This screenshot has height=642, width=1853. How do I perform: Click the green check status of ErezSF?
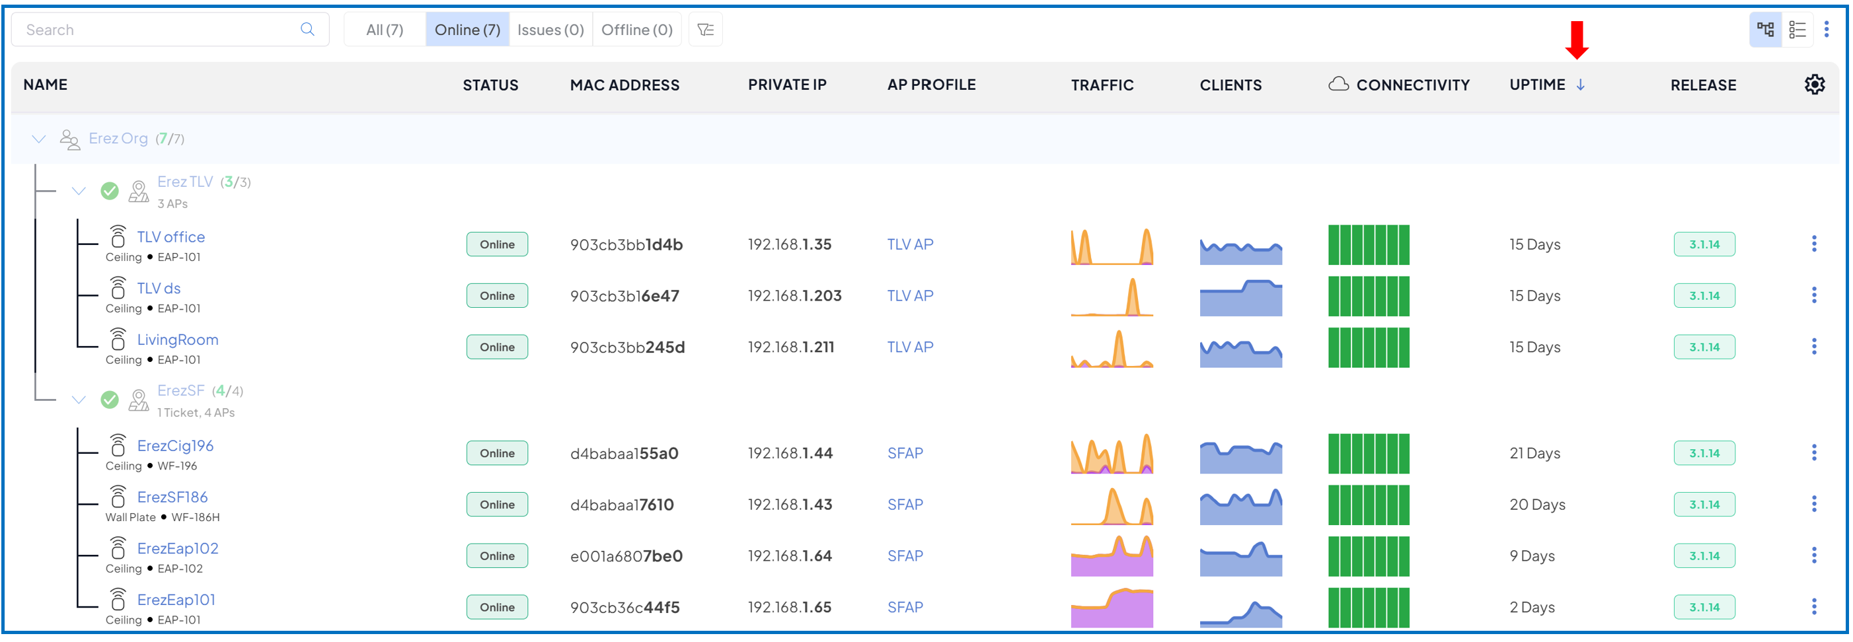point(109,400)
